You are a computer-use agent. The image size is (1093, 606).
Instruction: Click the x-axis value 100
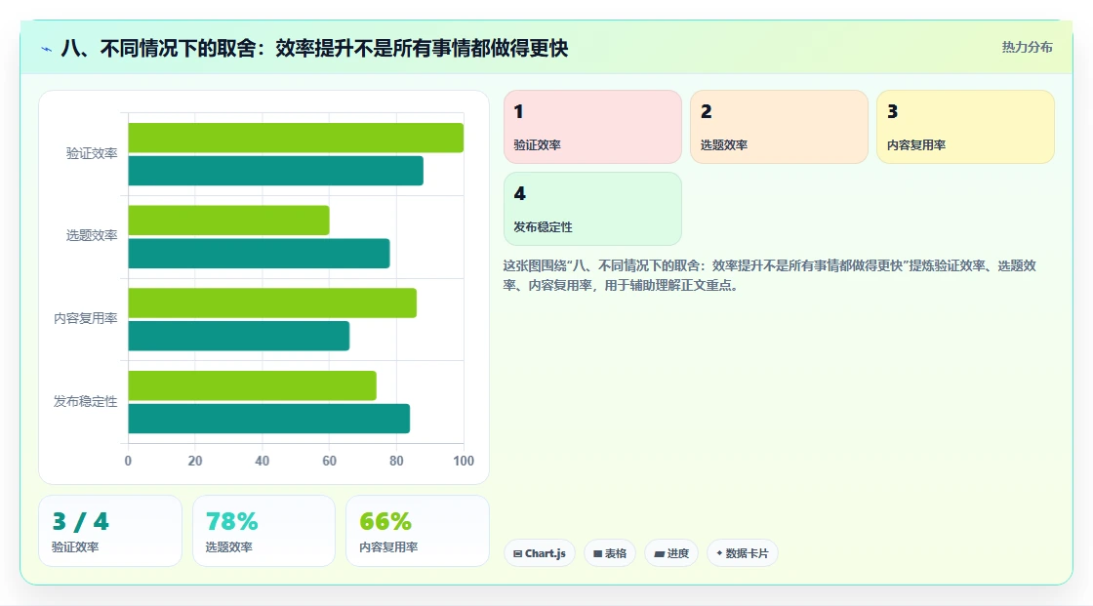[x=464, y=461]
